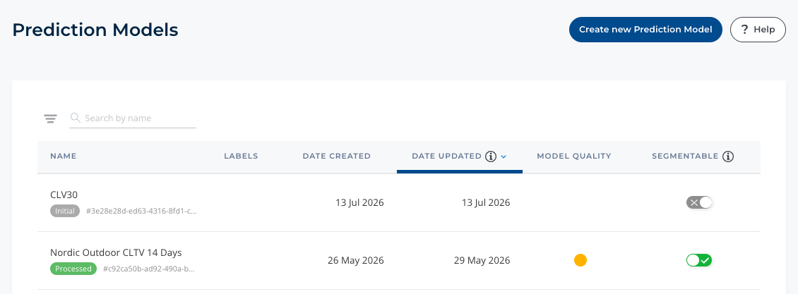Screen dimensions: 798x294
Task: Click the Initial status badge on CLV30
Action: (x=65, y=211)
